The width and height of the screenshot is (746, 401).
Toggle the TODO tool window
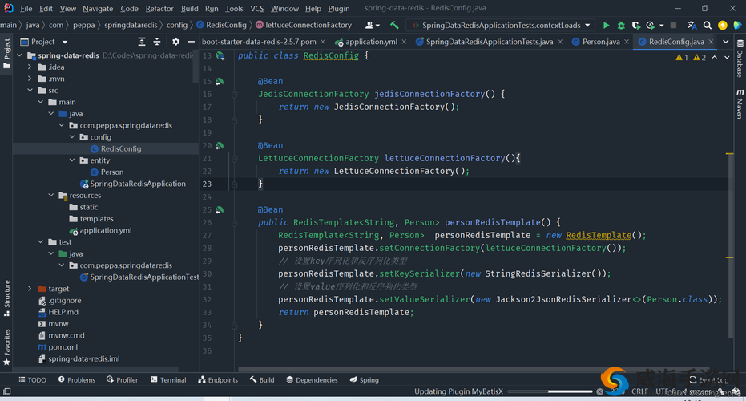click(x=32, y=379)
